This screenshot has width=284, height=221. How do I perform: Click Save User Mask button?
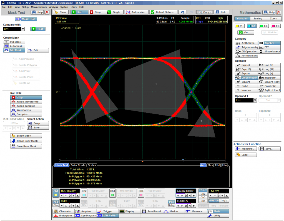tap(26, 146)
